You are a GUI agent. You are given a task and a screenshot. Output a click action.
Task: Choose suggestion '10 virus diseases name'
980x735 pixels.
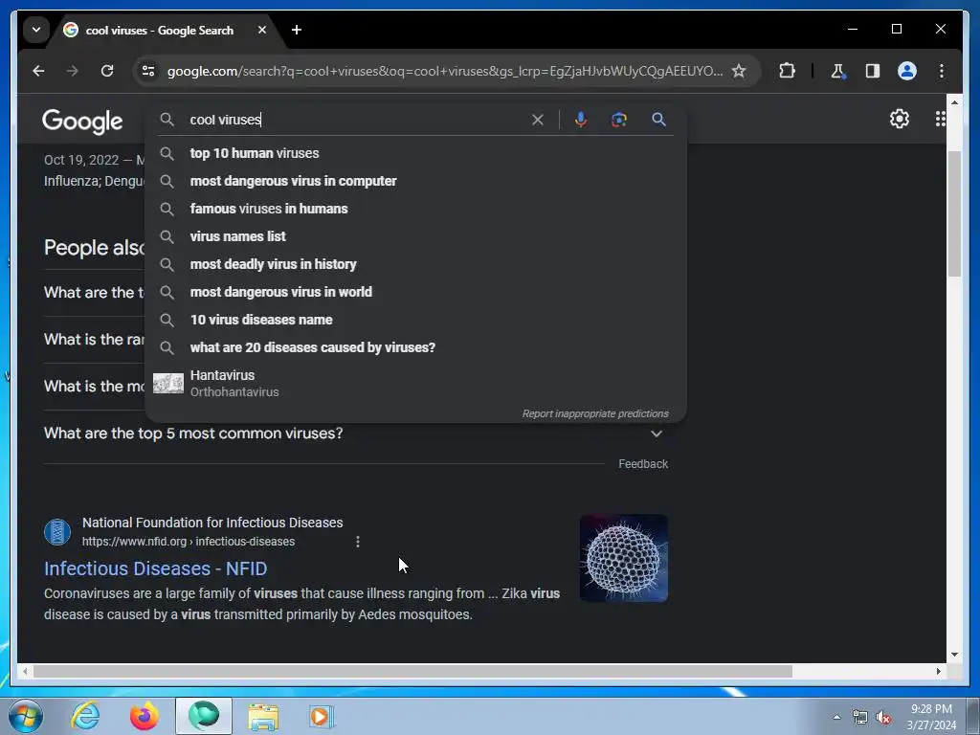coord(415,320)
